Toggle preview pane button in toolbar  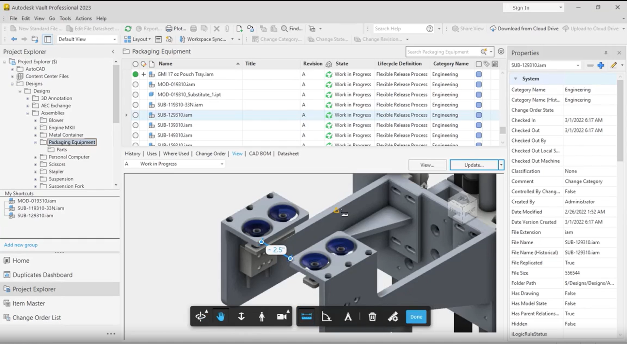pos(48,39)
